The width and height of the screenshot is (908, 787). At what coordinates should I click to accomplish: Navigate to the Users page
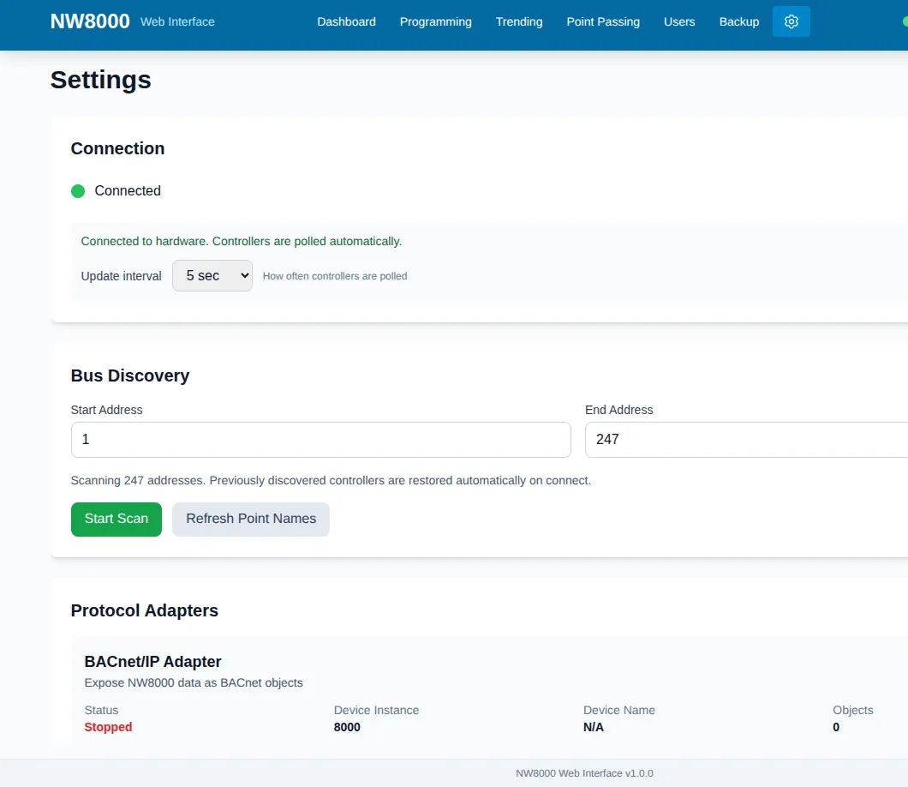pyautogui.click(x=679, y=21)
